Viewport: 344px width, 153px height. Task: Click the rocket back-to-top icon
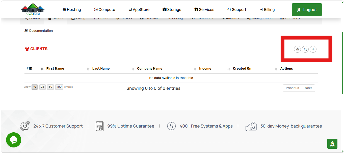[332, 144]
